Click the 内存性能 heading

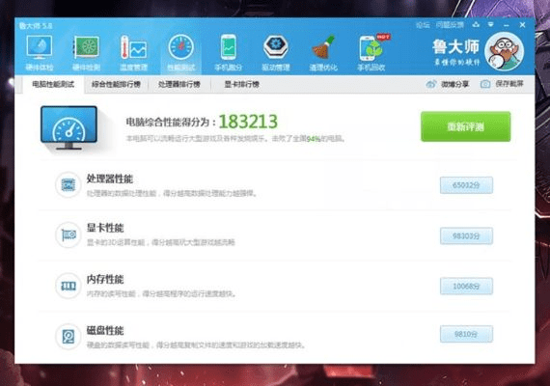105,279
